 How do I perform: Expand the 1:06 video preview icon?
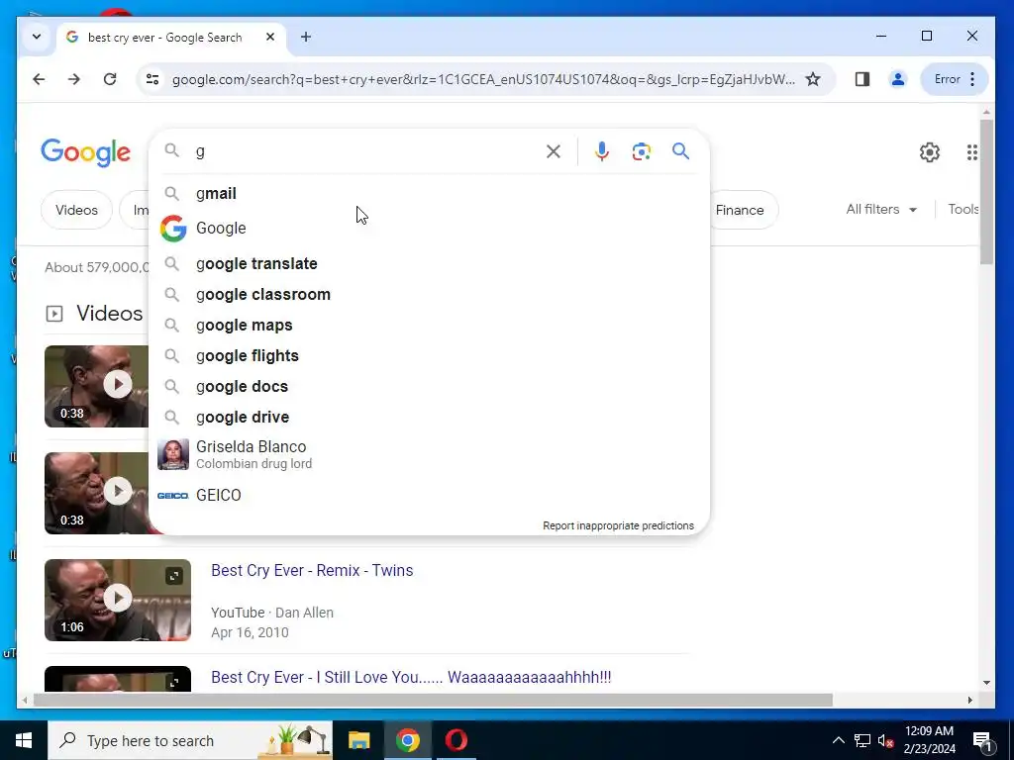pyautogui.click(x=174, y=576)
